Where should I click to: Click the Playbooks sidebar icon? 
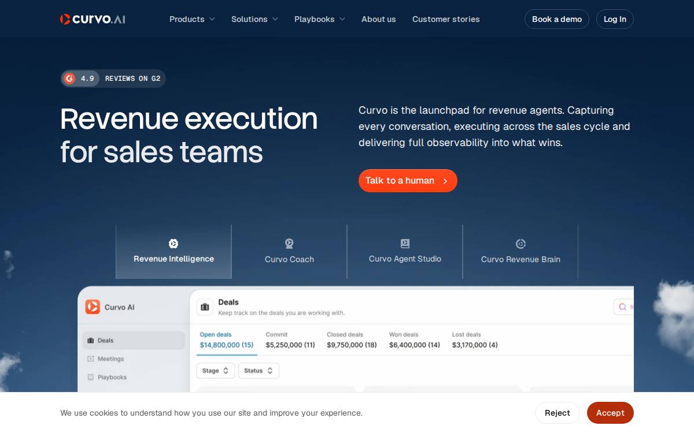point(90,377)
